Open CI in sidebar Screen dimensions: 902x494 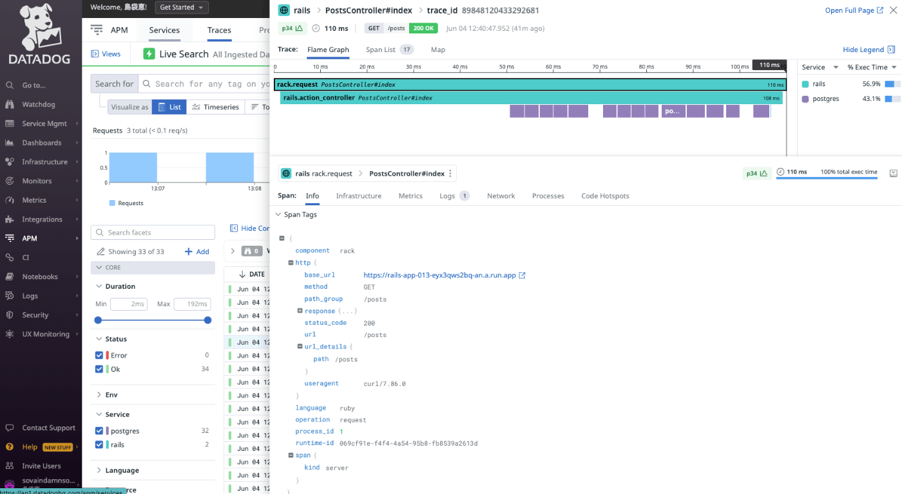coord(26,257)
